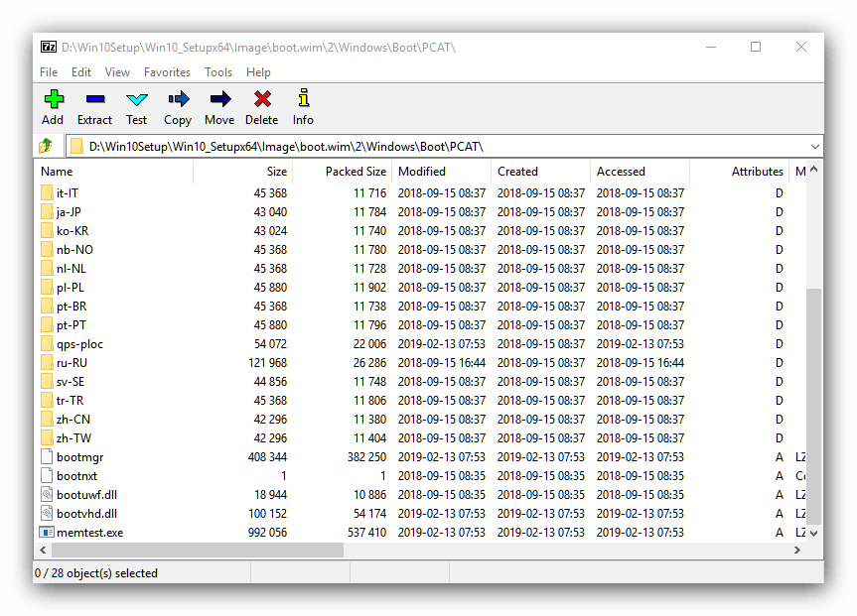Screen dimensions: 857x616
Task: Sort by the Size column header
Action: (242, 172)
